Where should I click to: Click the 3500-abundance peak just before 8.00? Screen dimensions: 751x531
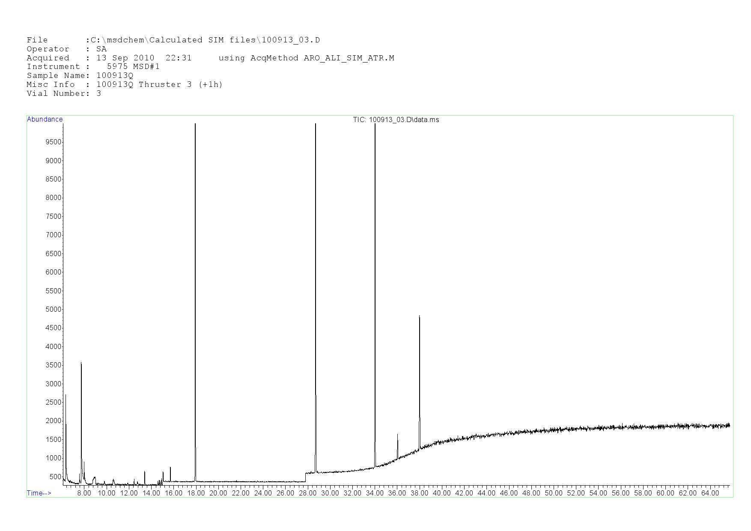81,407
